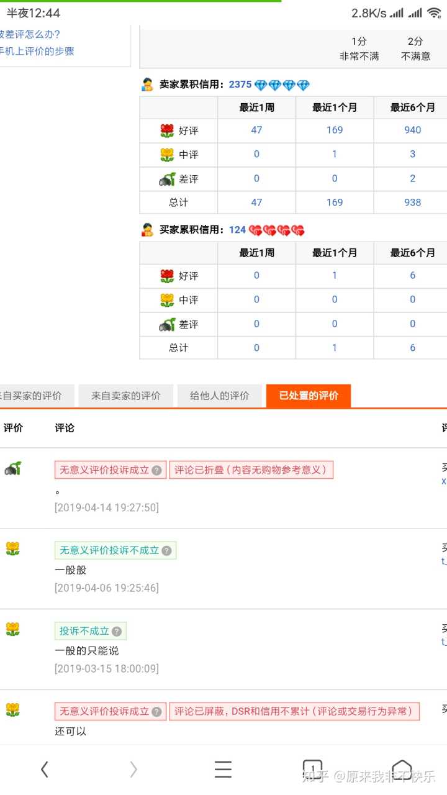Open the 被差评怎么办? help link
Image resolution: width=447 pixels, height=795 pixels.
coord(30,34)
